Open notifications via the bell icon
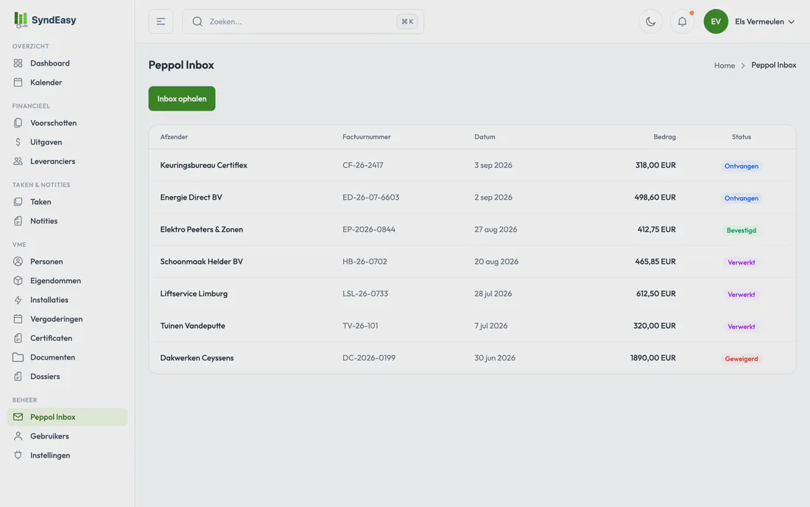Viewport: 810px width, 507px height. pos(682,21)
